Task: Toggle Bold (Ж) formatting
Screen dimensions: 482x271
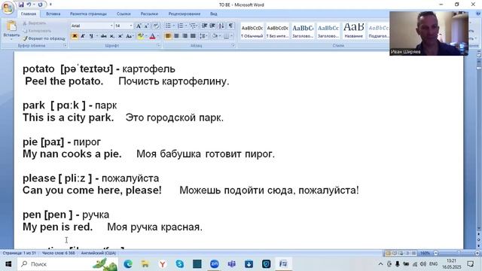Action: click(x=75, y=36)
